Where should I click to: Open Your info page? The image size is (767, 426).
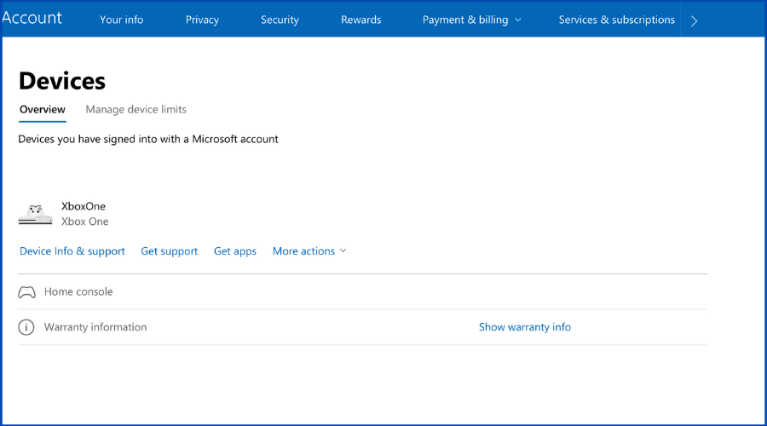pos(121,20)
